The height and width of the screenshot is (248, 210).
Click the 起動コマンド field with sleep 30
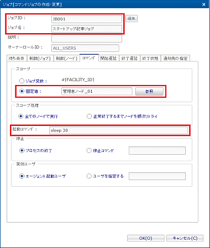click(x=118, y=130)
